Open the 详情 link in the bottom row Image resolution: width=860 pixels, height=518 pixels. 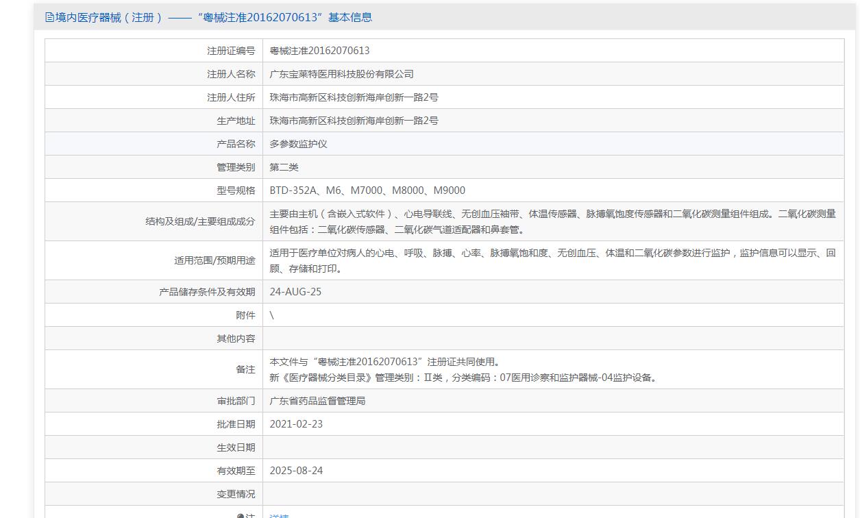click(x=279, y=516)
